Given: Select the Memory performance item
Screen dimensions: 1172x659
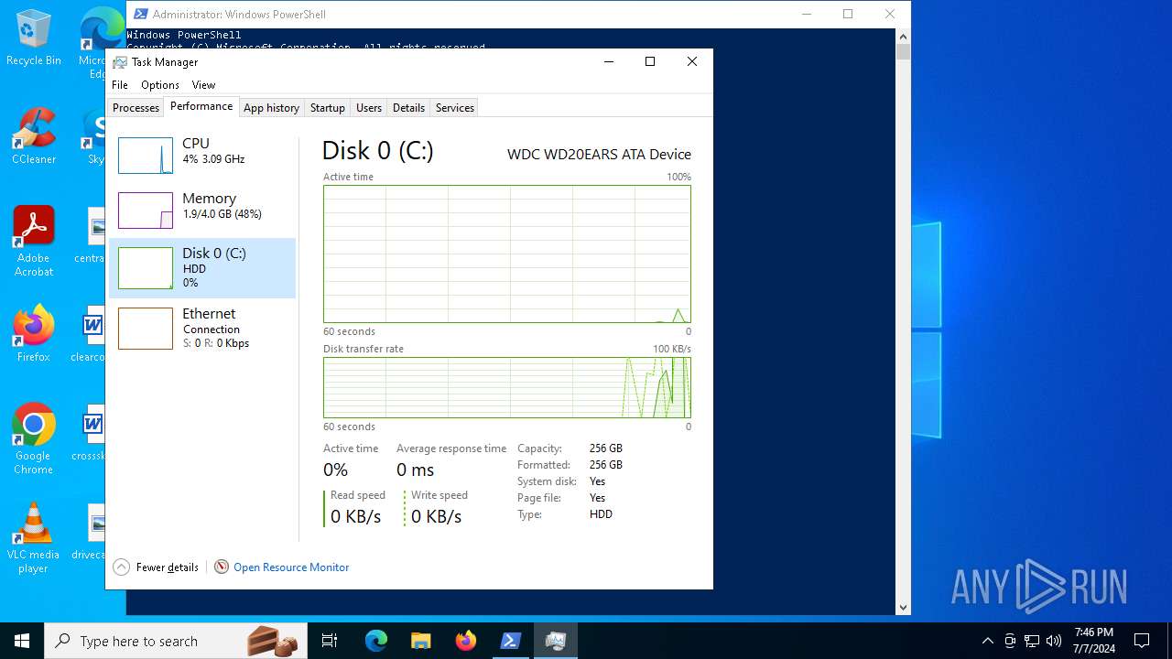Looking at the screenshot, I should pyautogui.click(x=202, y=210).
